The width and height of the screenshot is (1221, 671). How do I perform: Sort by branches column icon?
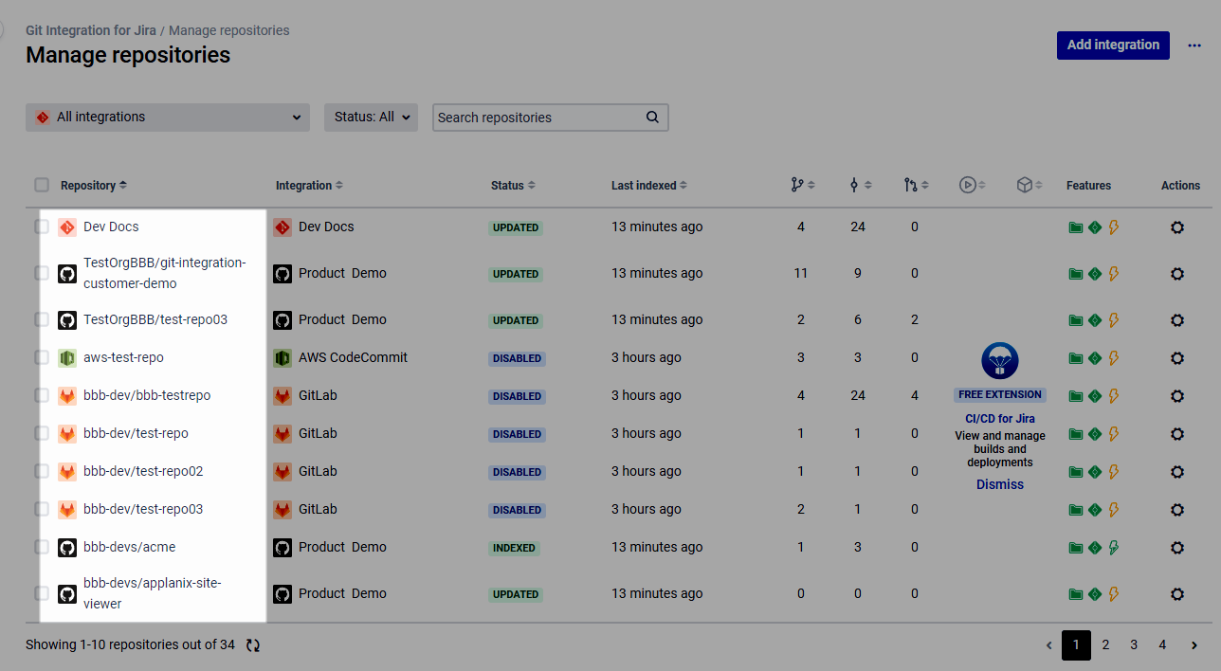[802, 186]
